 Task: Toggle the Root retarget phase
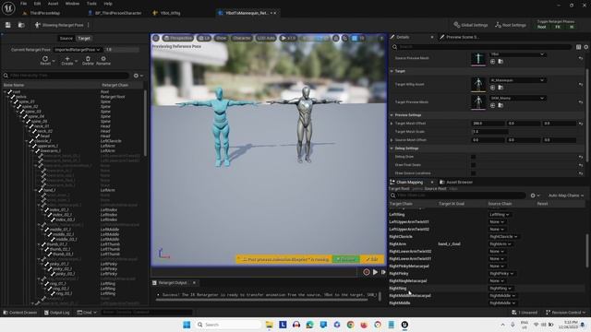[542, 27]
